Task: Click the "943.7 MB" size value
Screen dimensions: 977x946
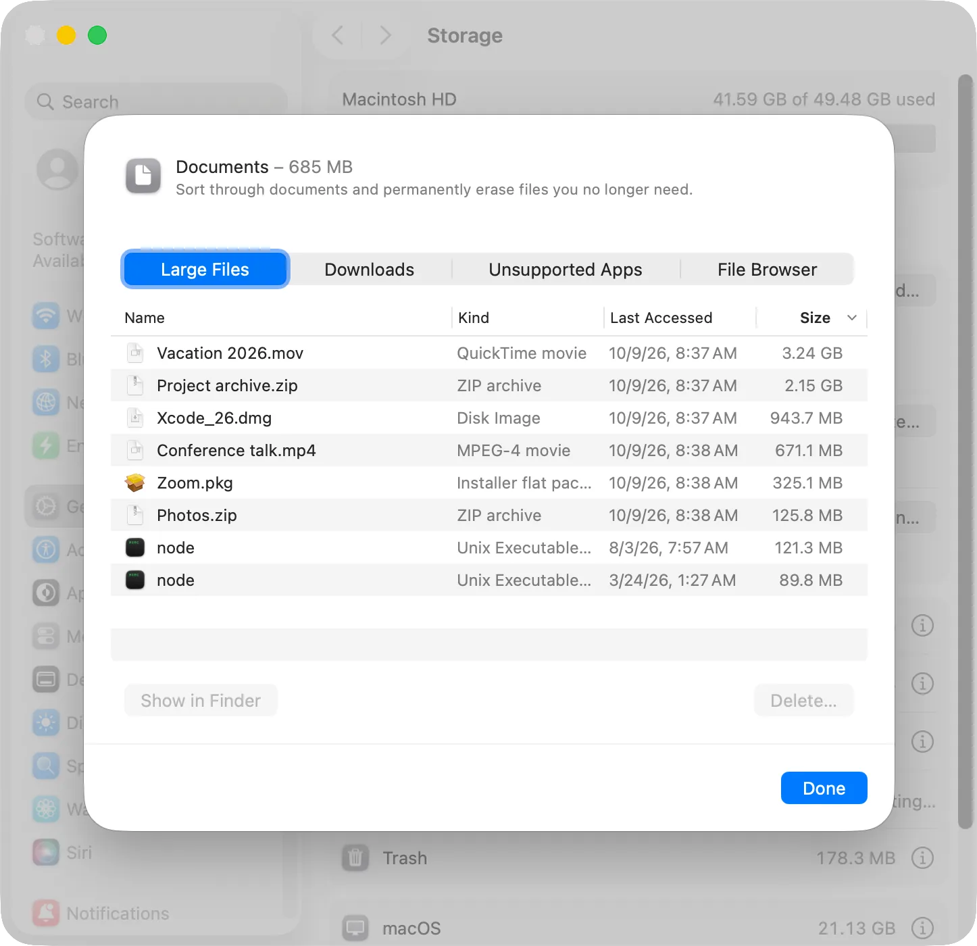Action: point(806,418)
